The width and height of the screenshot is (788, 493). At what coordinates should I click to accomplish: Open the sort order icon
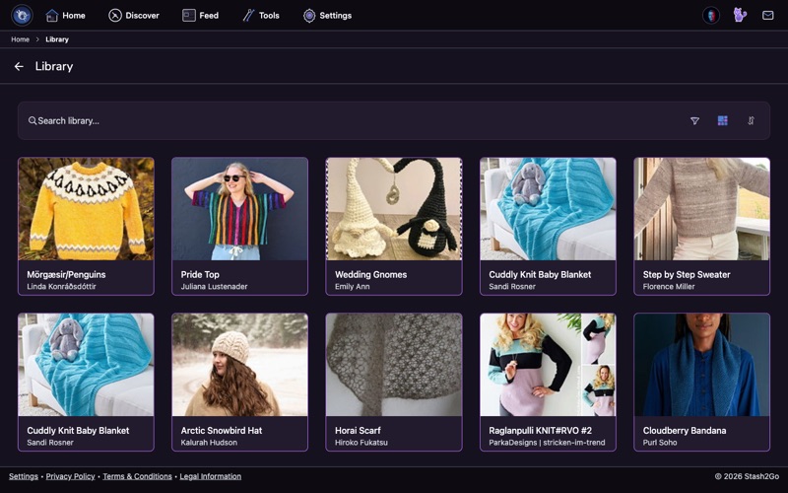(751, 120)
